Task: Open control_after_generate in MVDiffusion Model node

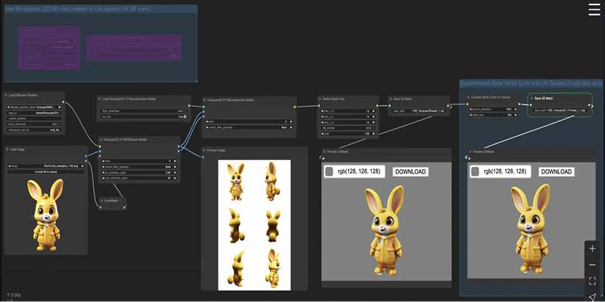Action: tap(139, 167)
